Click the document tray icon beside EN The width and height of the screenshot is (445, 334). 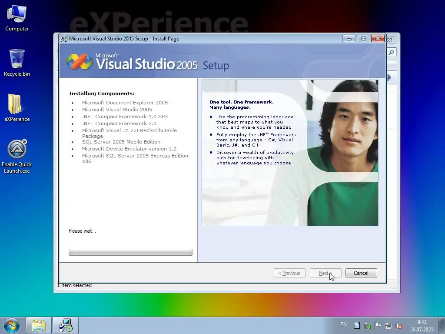[357, 326]
